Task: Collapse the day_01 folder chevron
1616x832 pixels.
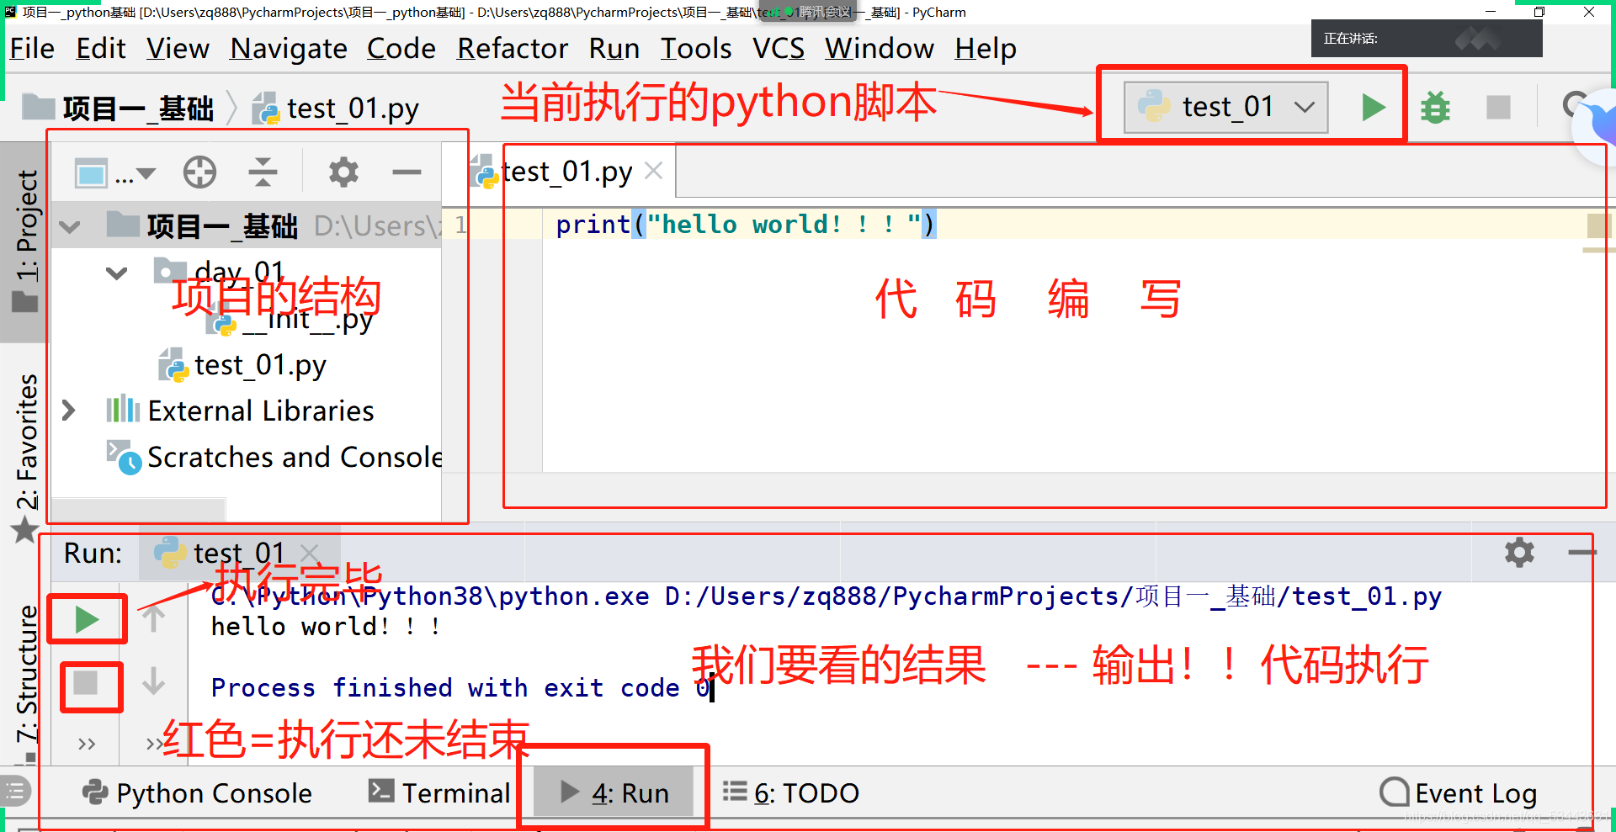Action: coord(117,273)
